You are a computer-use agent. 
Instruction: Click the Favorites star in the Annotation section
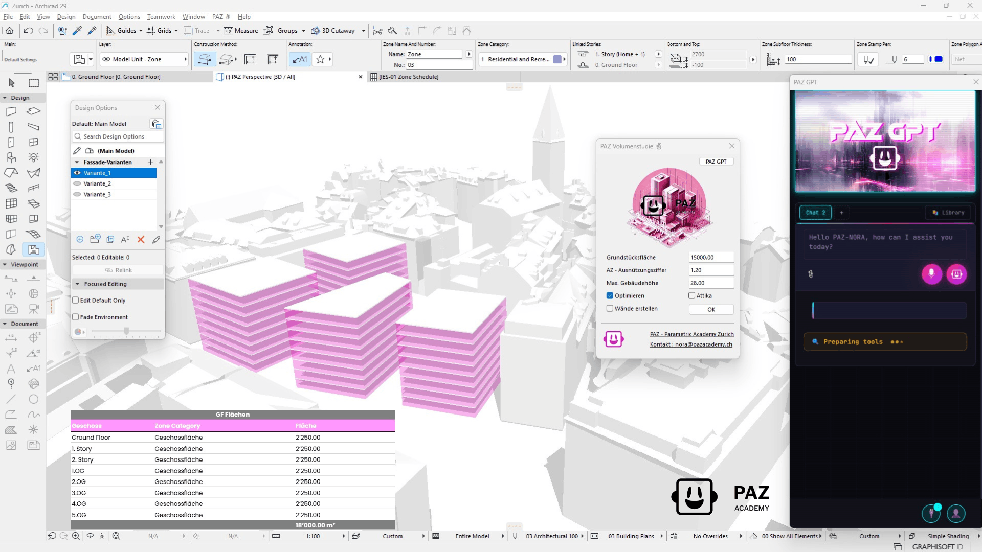click(x=321, y=59)
